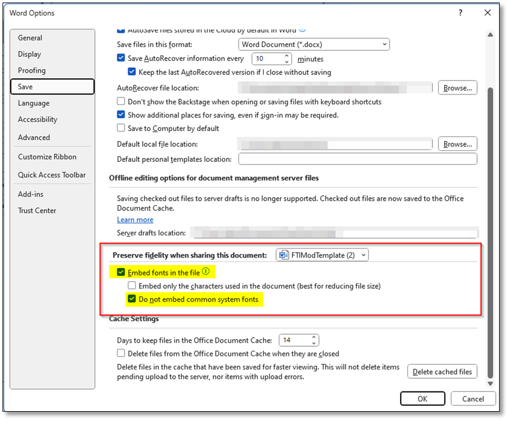This screenshot has height=421, width=509.
Task: Check Embed only the characters used
Action: coord(132,285)
